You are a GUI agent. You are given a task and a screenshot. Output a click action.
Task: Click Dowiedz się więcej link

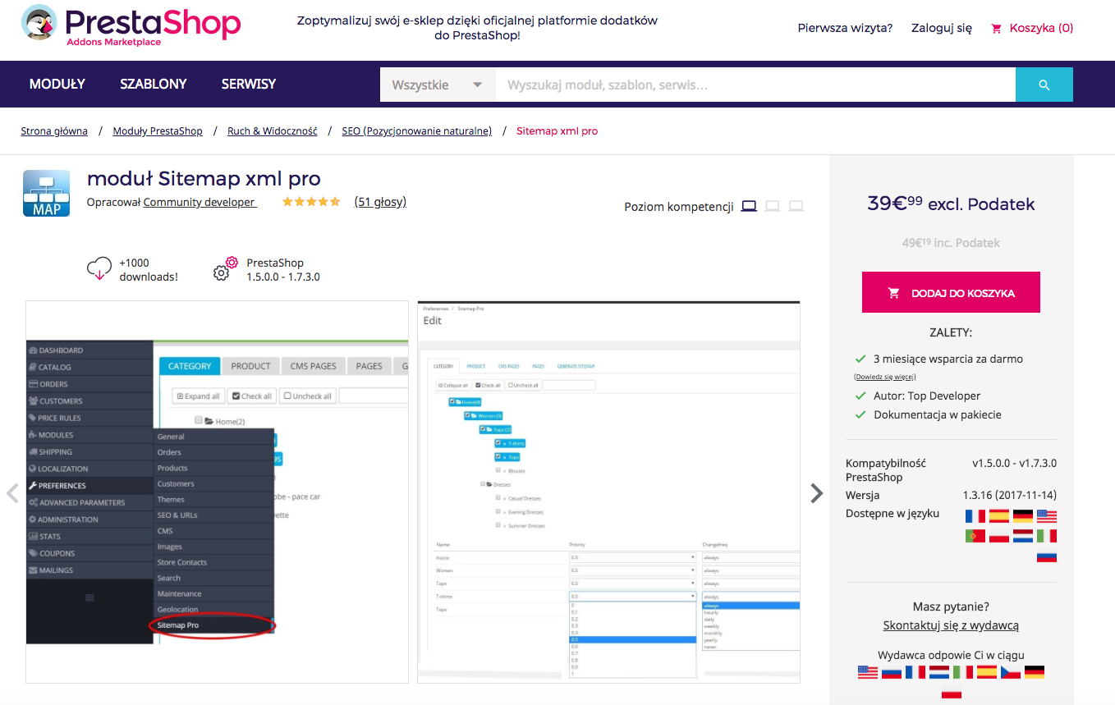[885, 377]
